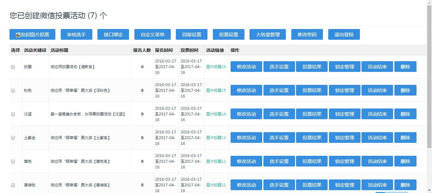Open 锁定管理 for the 粉色 row
The height and width of the screenshot is (193, 432).
(x=345, y=90)
